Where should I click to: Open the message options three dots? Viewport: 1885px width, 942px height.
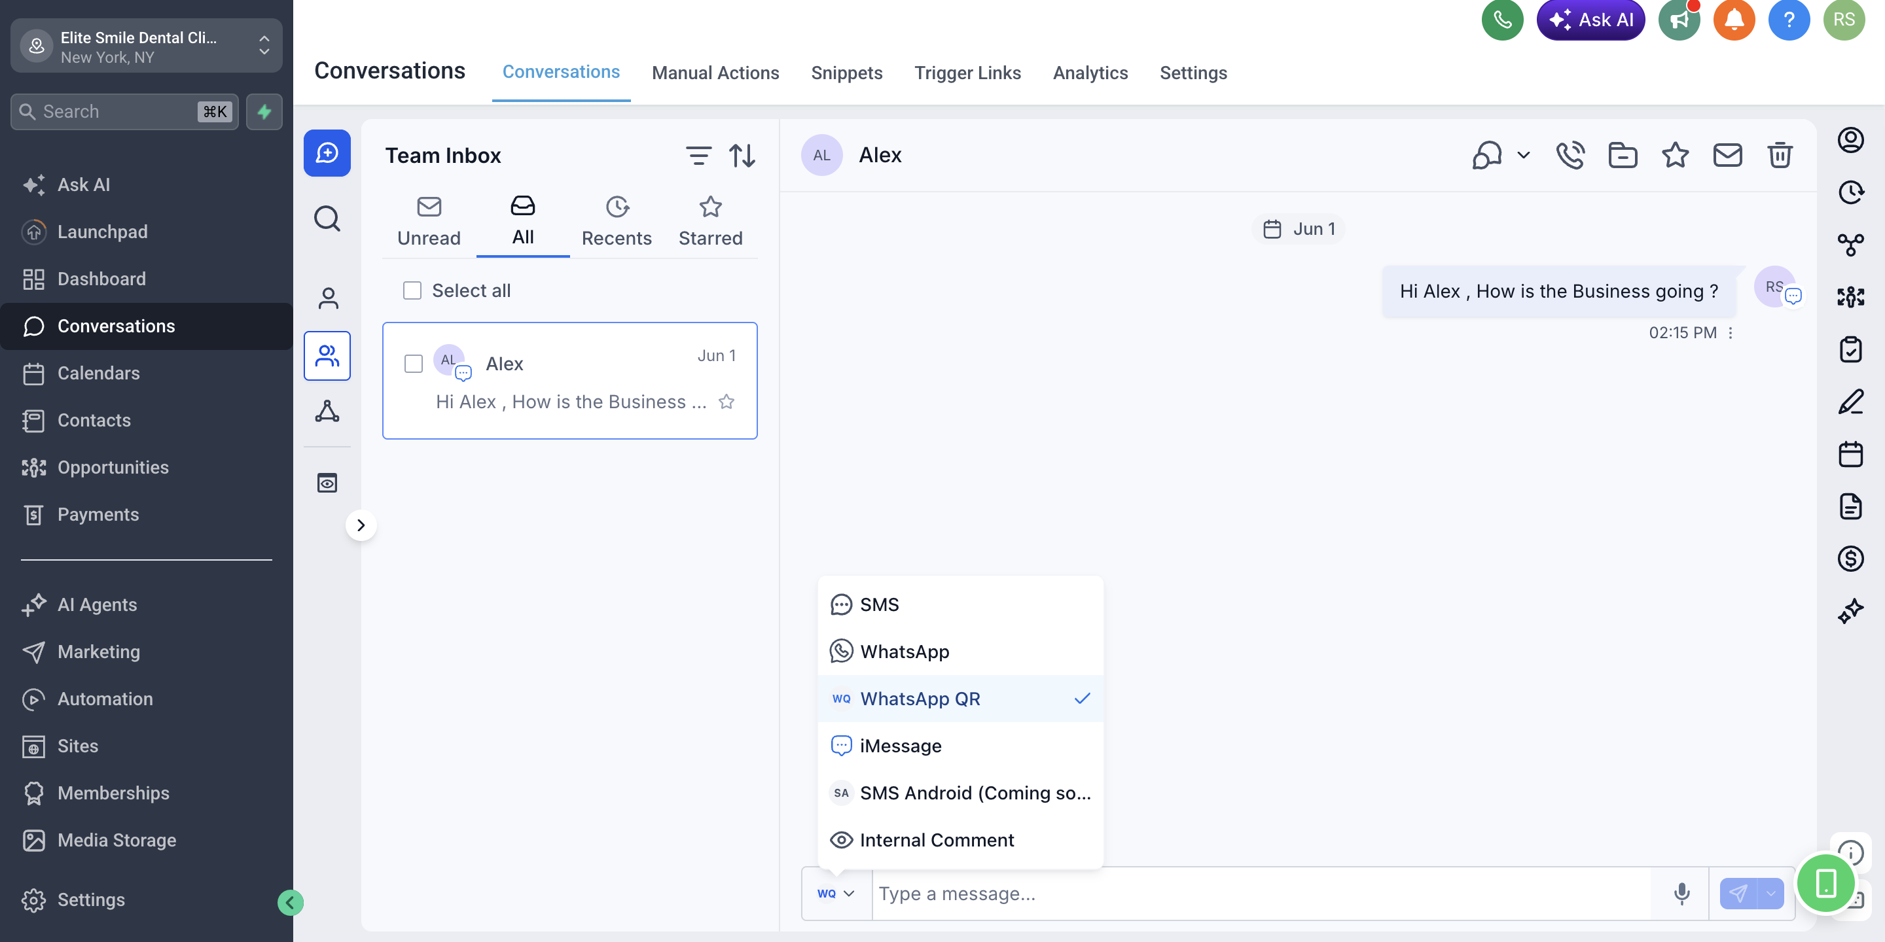click(1730, 333)
